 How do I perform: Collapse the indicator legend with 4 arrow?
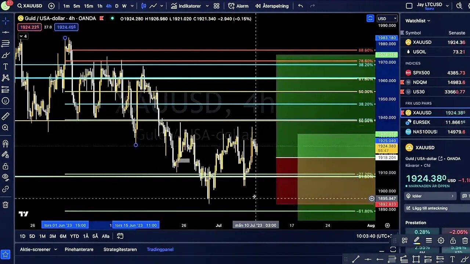[23, 36]
